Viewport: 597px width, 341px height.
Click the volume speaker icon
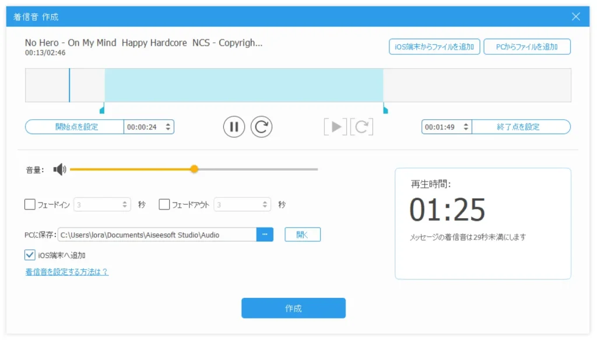coord(59,169)
